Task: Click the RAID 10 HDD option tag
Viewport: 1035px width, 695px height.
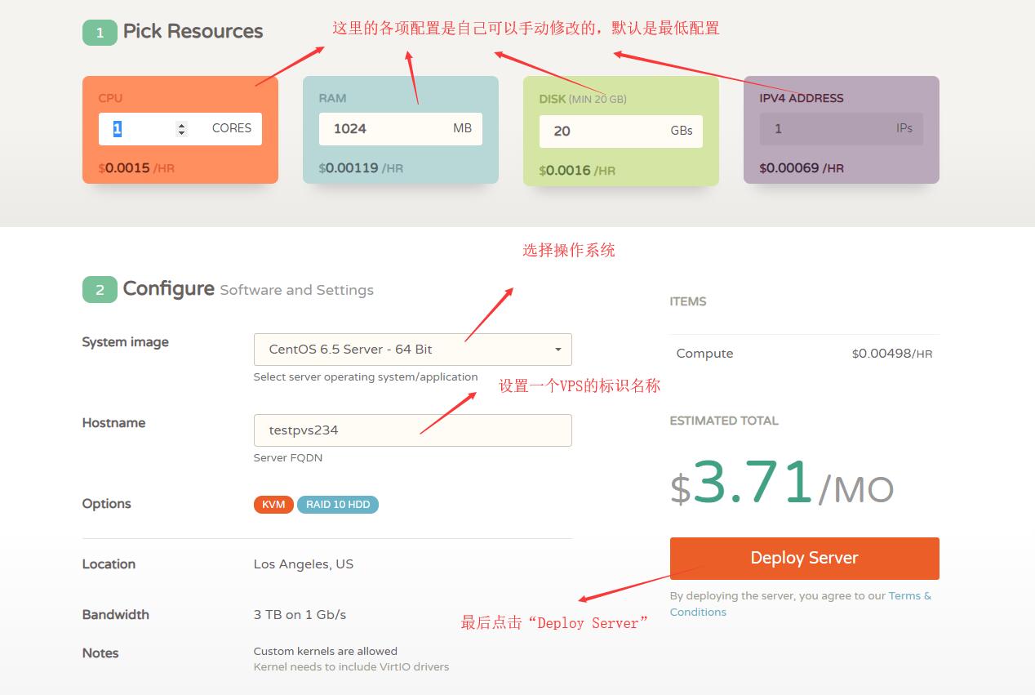Action: (338, 505)
